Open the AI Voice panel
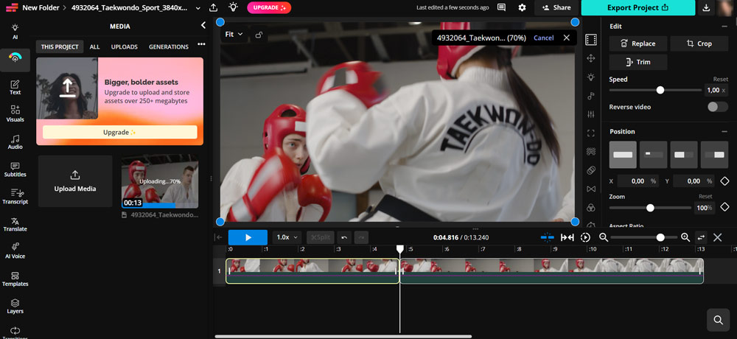Image resolution: width=737 pixels, height=339 pixels. click(15, 251)
